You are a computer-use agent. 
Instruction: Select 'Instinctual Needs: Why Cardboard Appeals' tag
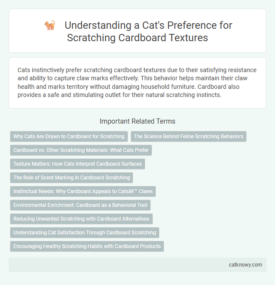(83, 191)
